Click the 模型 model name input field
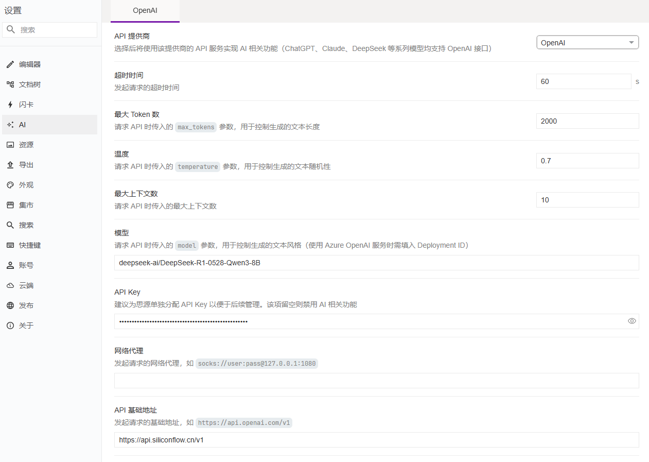 click(x=376, y=263)
